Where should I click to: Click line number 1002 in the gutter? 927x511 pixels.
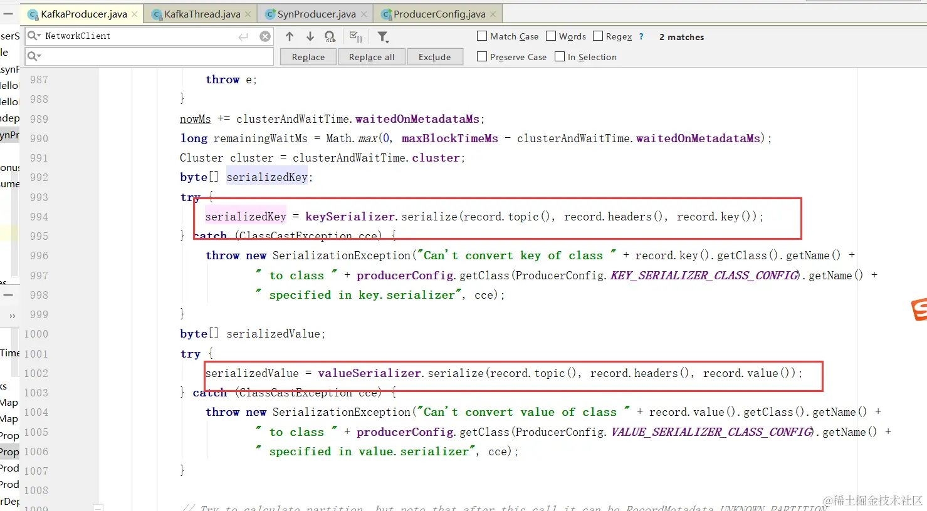click(36, 373)
